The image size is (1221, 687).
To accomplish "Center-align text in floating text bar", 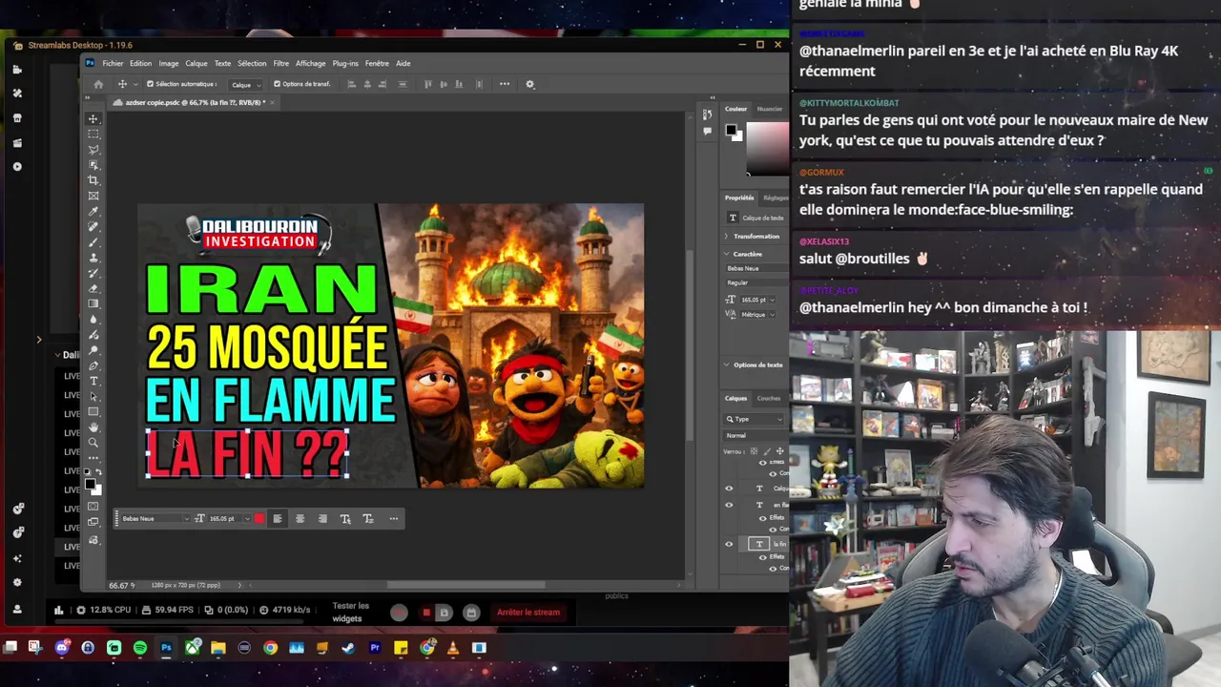I will (x=300, y=518).
